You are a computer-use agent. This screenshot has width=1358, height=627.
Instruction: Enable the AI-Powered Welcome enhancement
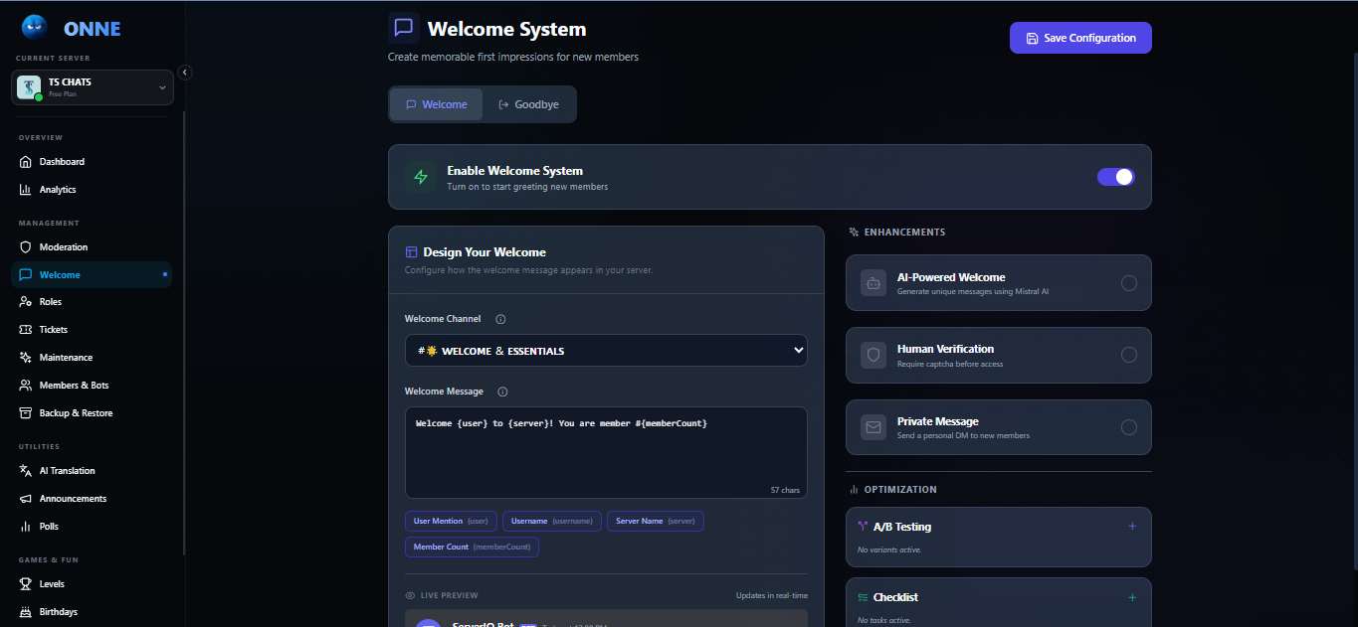pyautogui.click(x=1129, y=282)
